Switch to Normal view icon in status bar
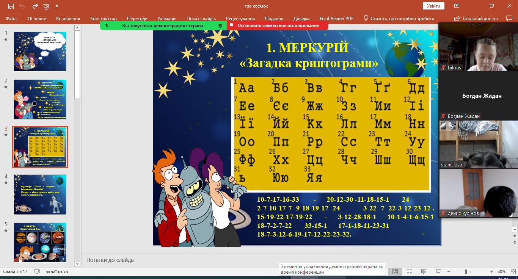518x279 pixels. click(395, 272)
